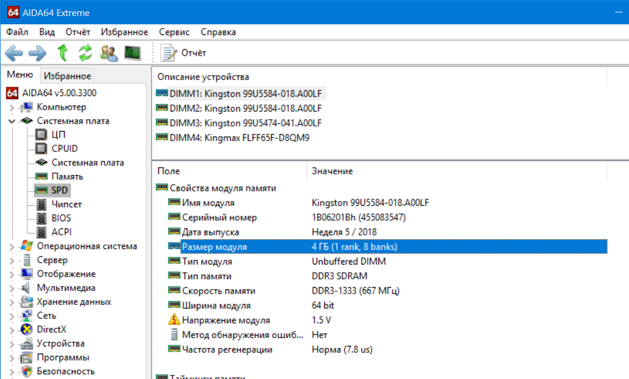
Task: Click the Отображение monitor icon
Action: pos(27,274)
